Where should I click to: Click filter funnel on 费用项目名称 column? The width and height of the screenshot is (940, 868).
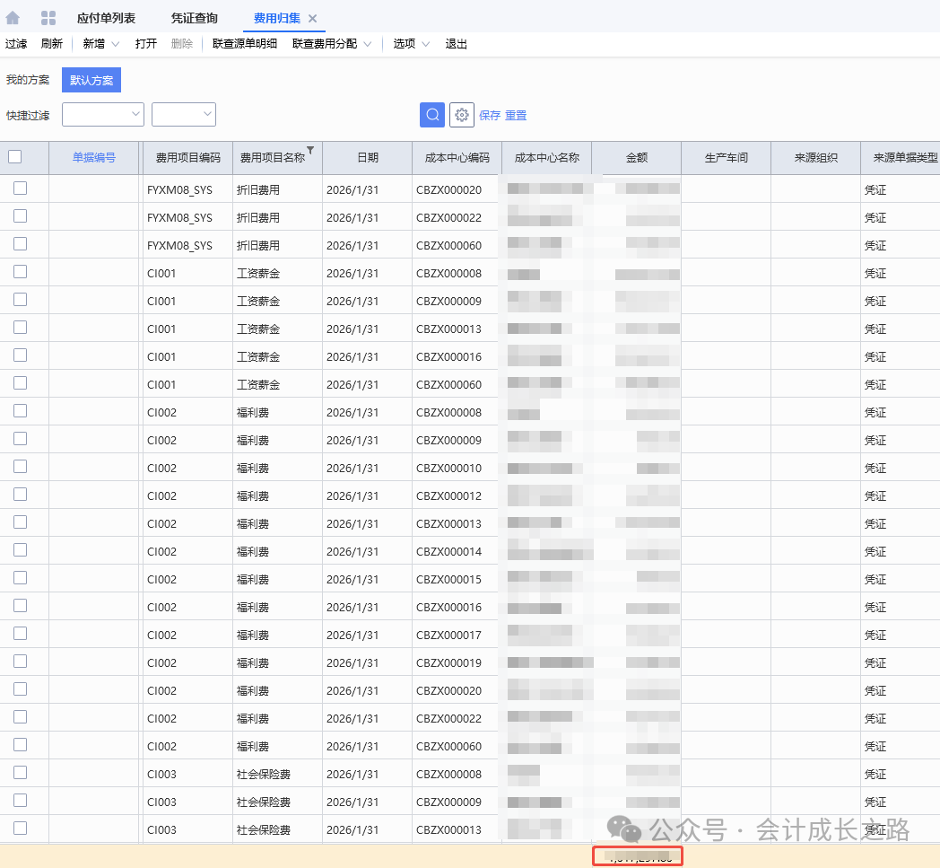pyautogui.click(x=310, y=150)
